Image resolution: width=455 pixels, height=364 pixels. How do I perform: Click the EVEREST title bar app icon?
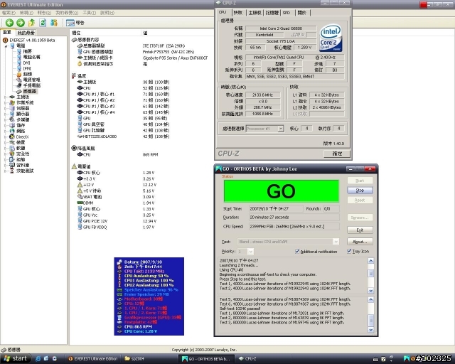point(4,5)
